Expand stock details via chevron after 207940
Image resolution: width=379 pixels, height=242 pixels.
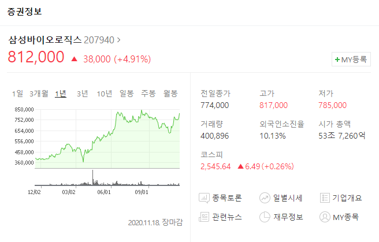(x=118, y=40)
